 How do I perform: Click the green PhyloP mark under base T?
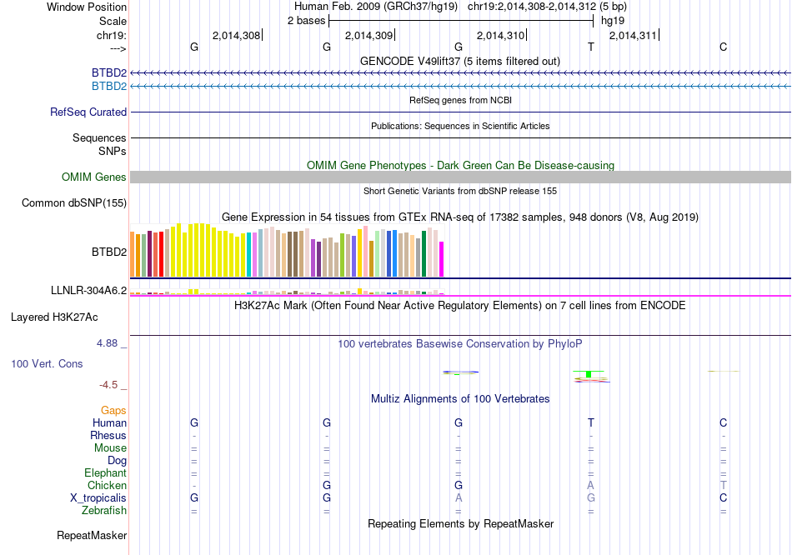tap(589, 373)
